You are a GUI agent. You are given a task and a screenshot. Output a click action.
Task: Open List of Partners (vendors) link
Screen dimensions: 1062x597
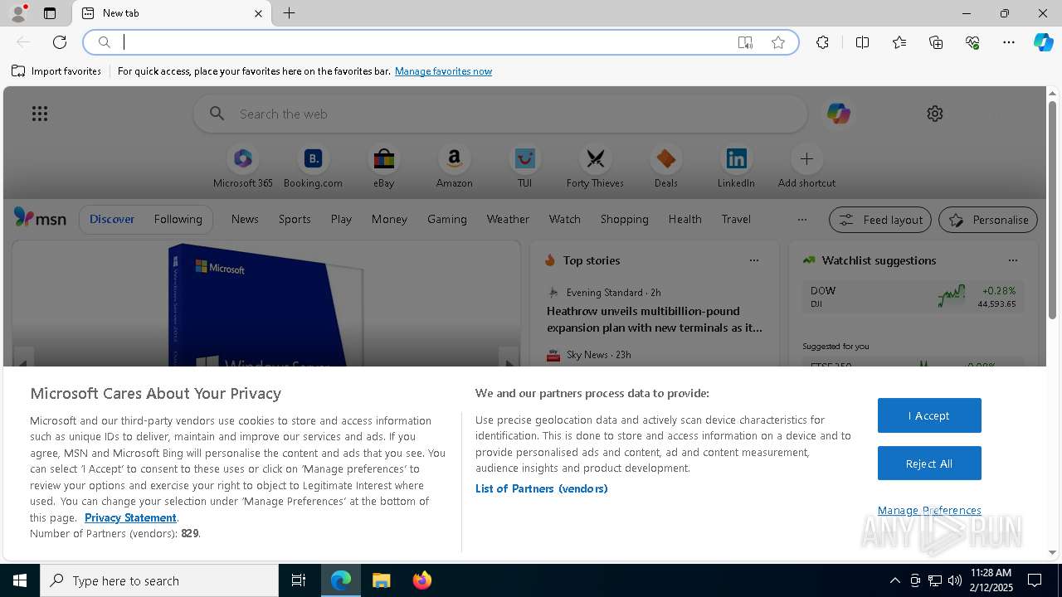(x=541, y=488)
